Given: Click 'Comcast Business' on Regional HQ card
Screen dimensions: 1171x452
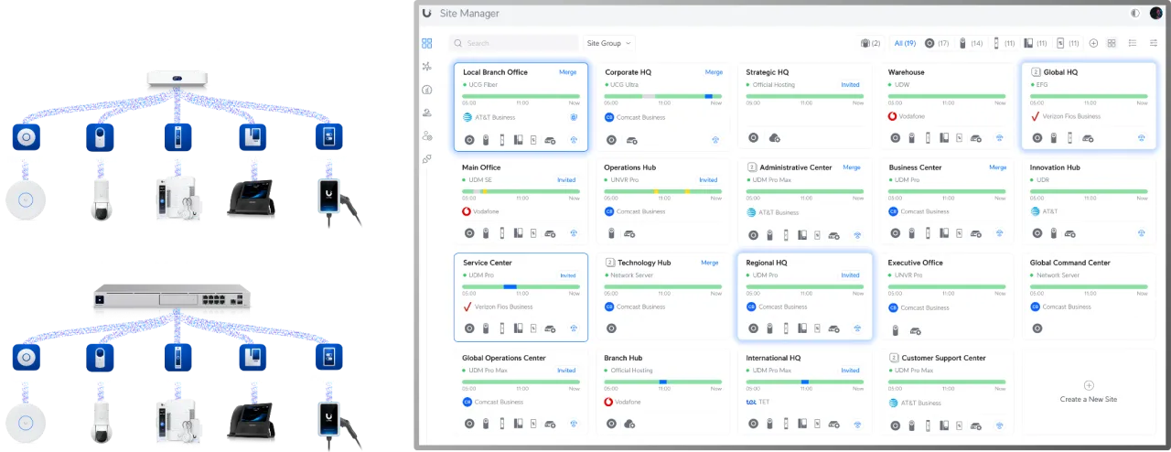Looking at the screenshot, I should [x=783, y=307].
